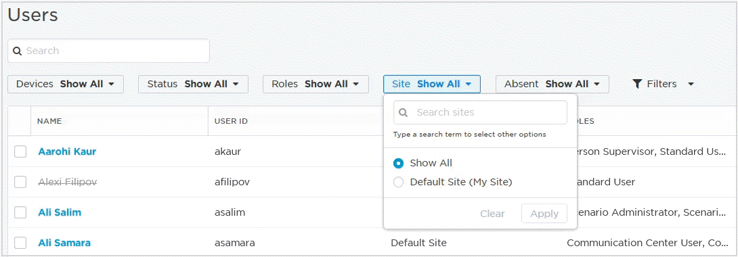Sort by the USER ID column header
Image resolution: width=738 pixels, height=257 pixels.
tap(231, 121)
